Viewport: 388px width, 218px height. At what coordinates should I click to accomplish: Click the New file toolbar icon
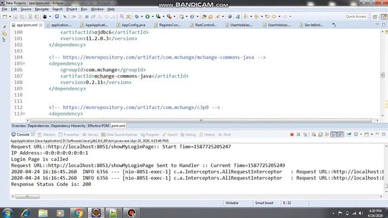(5, 16)
